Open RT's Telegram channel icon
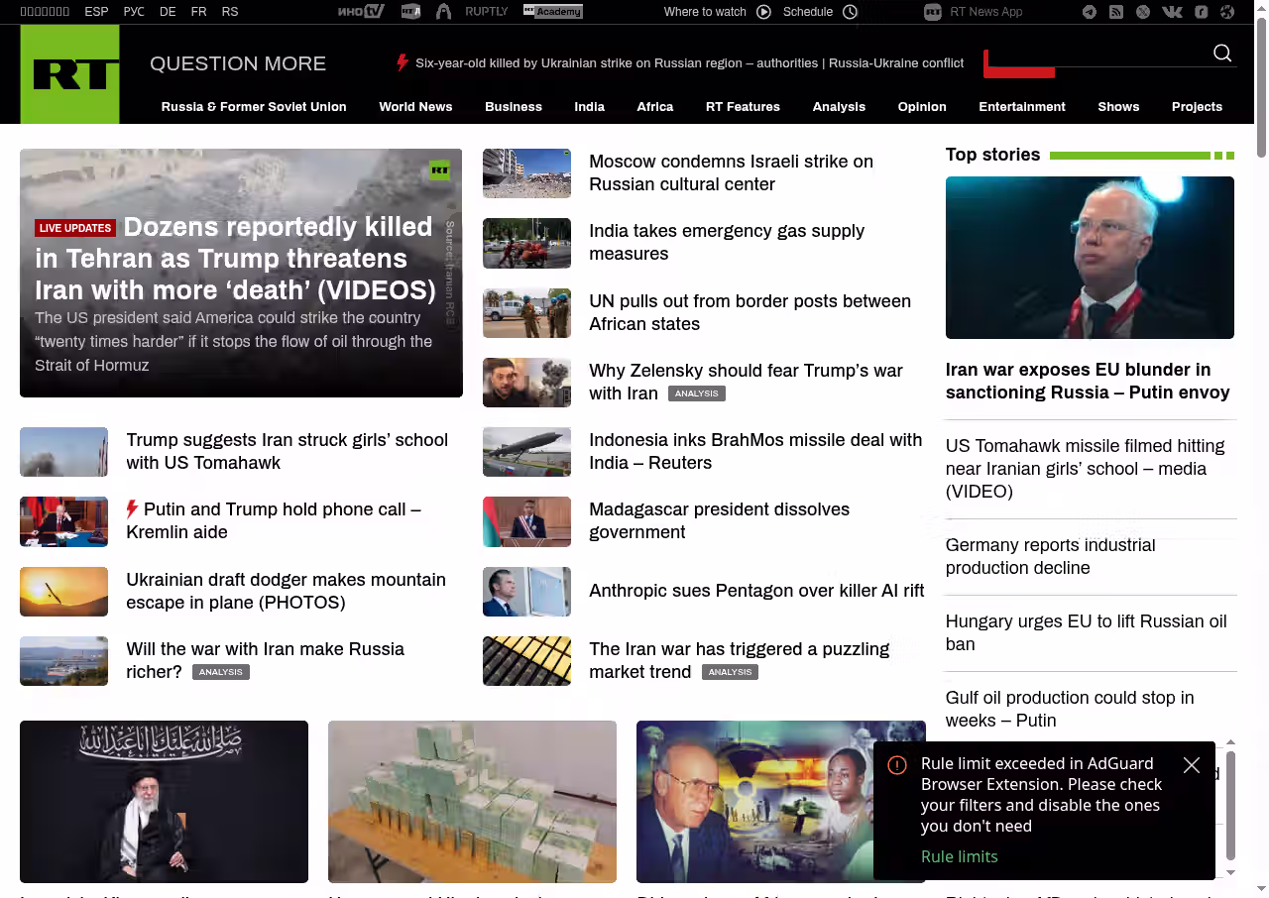This screenshot has height=898, width=1269. point(1090,12)
